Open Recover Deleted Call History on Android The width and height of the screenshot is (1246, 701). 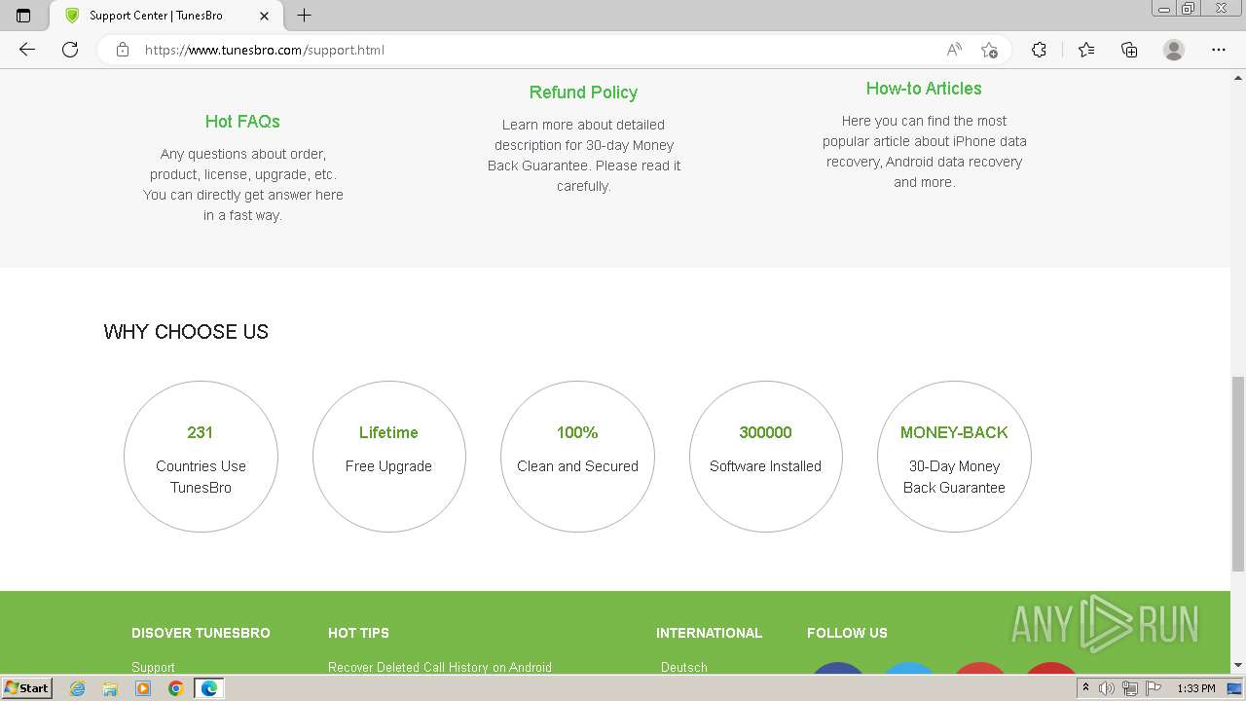pyautogui.click(x=440, y=667)
